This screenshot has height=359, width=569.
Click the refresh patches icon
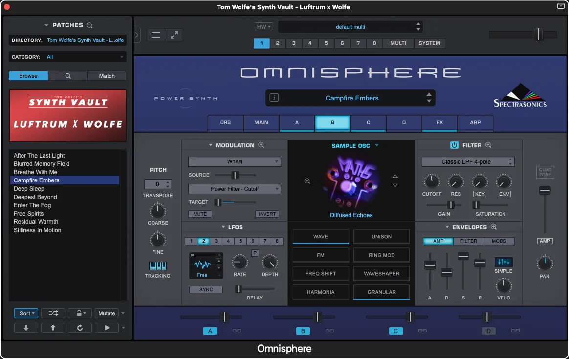point(80,328)
